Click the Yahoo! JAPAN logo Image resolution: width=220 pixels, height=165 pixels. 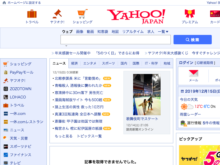[136, 16]
